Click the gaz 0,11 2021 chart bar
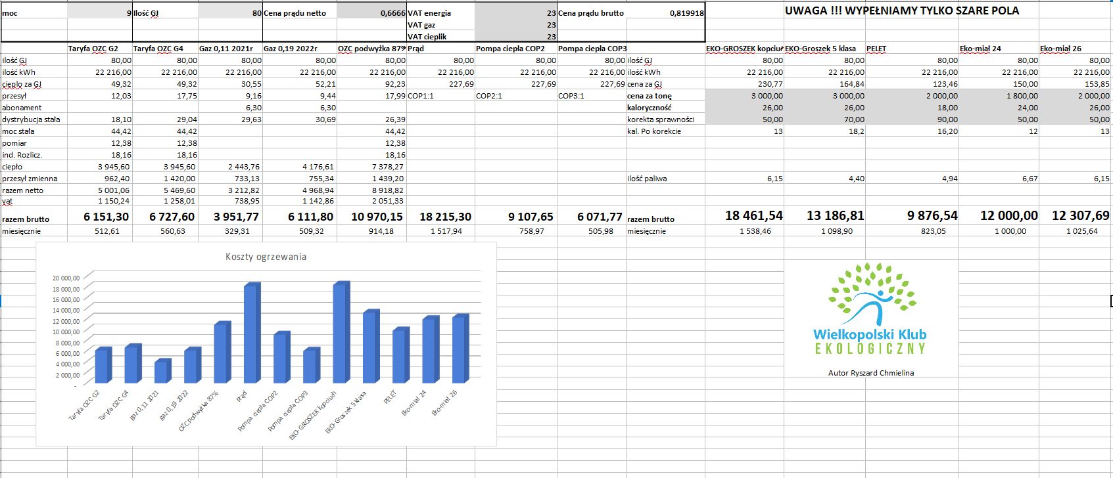 point(162,371)
